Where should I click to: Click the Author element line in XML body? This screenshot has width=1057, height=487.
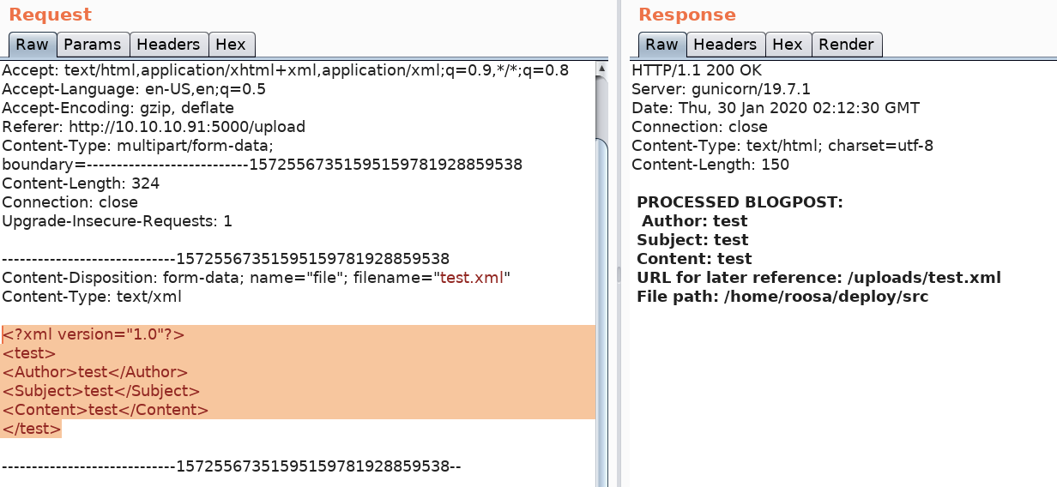point(94,372)
